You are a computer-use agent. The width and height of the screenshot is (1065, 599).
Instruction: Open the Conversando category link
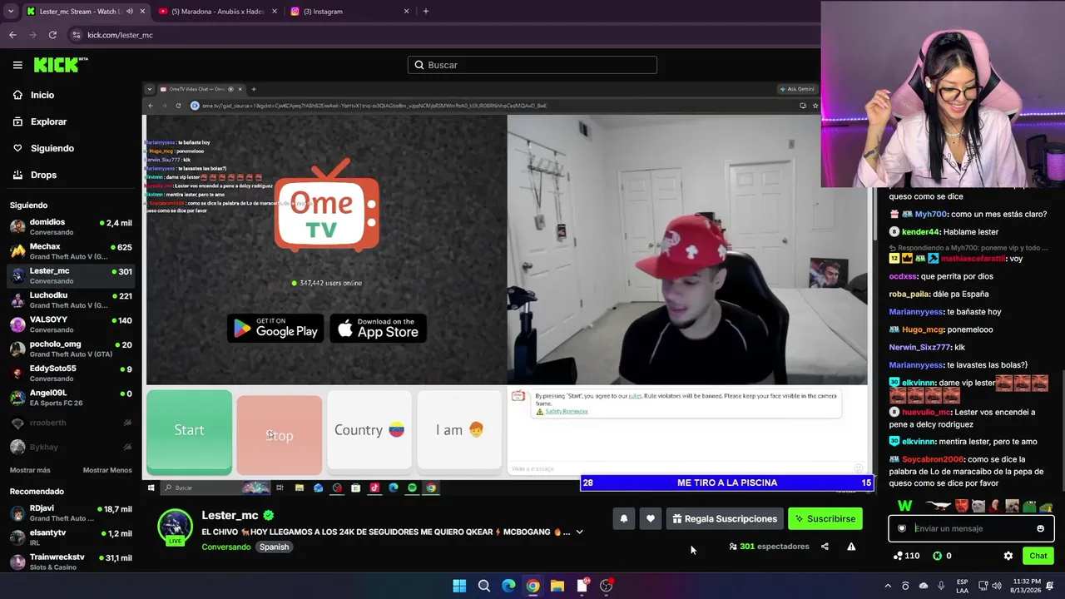click(x=225, y=547)
